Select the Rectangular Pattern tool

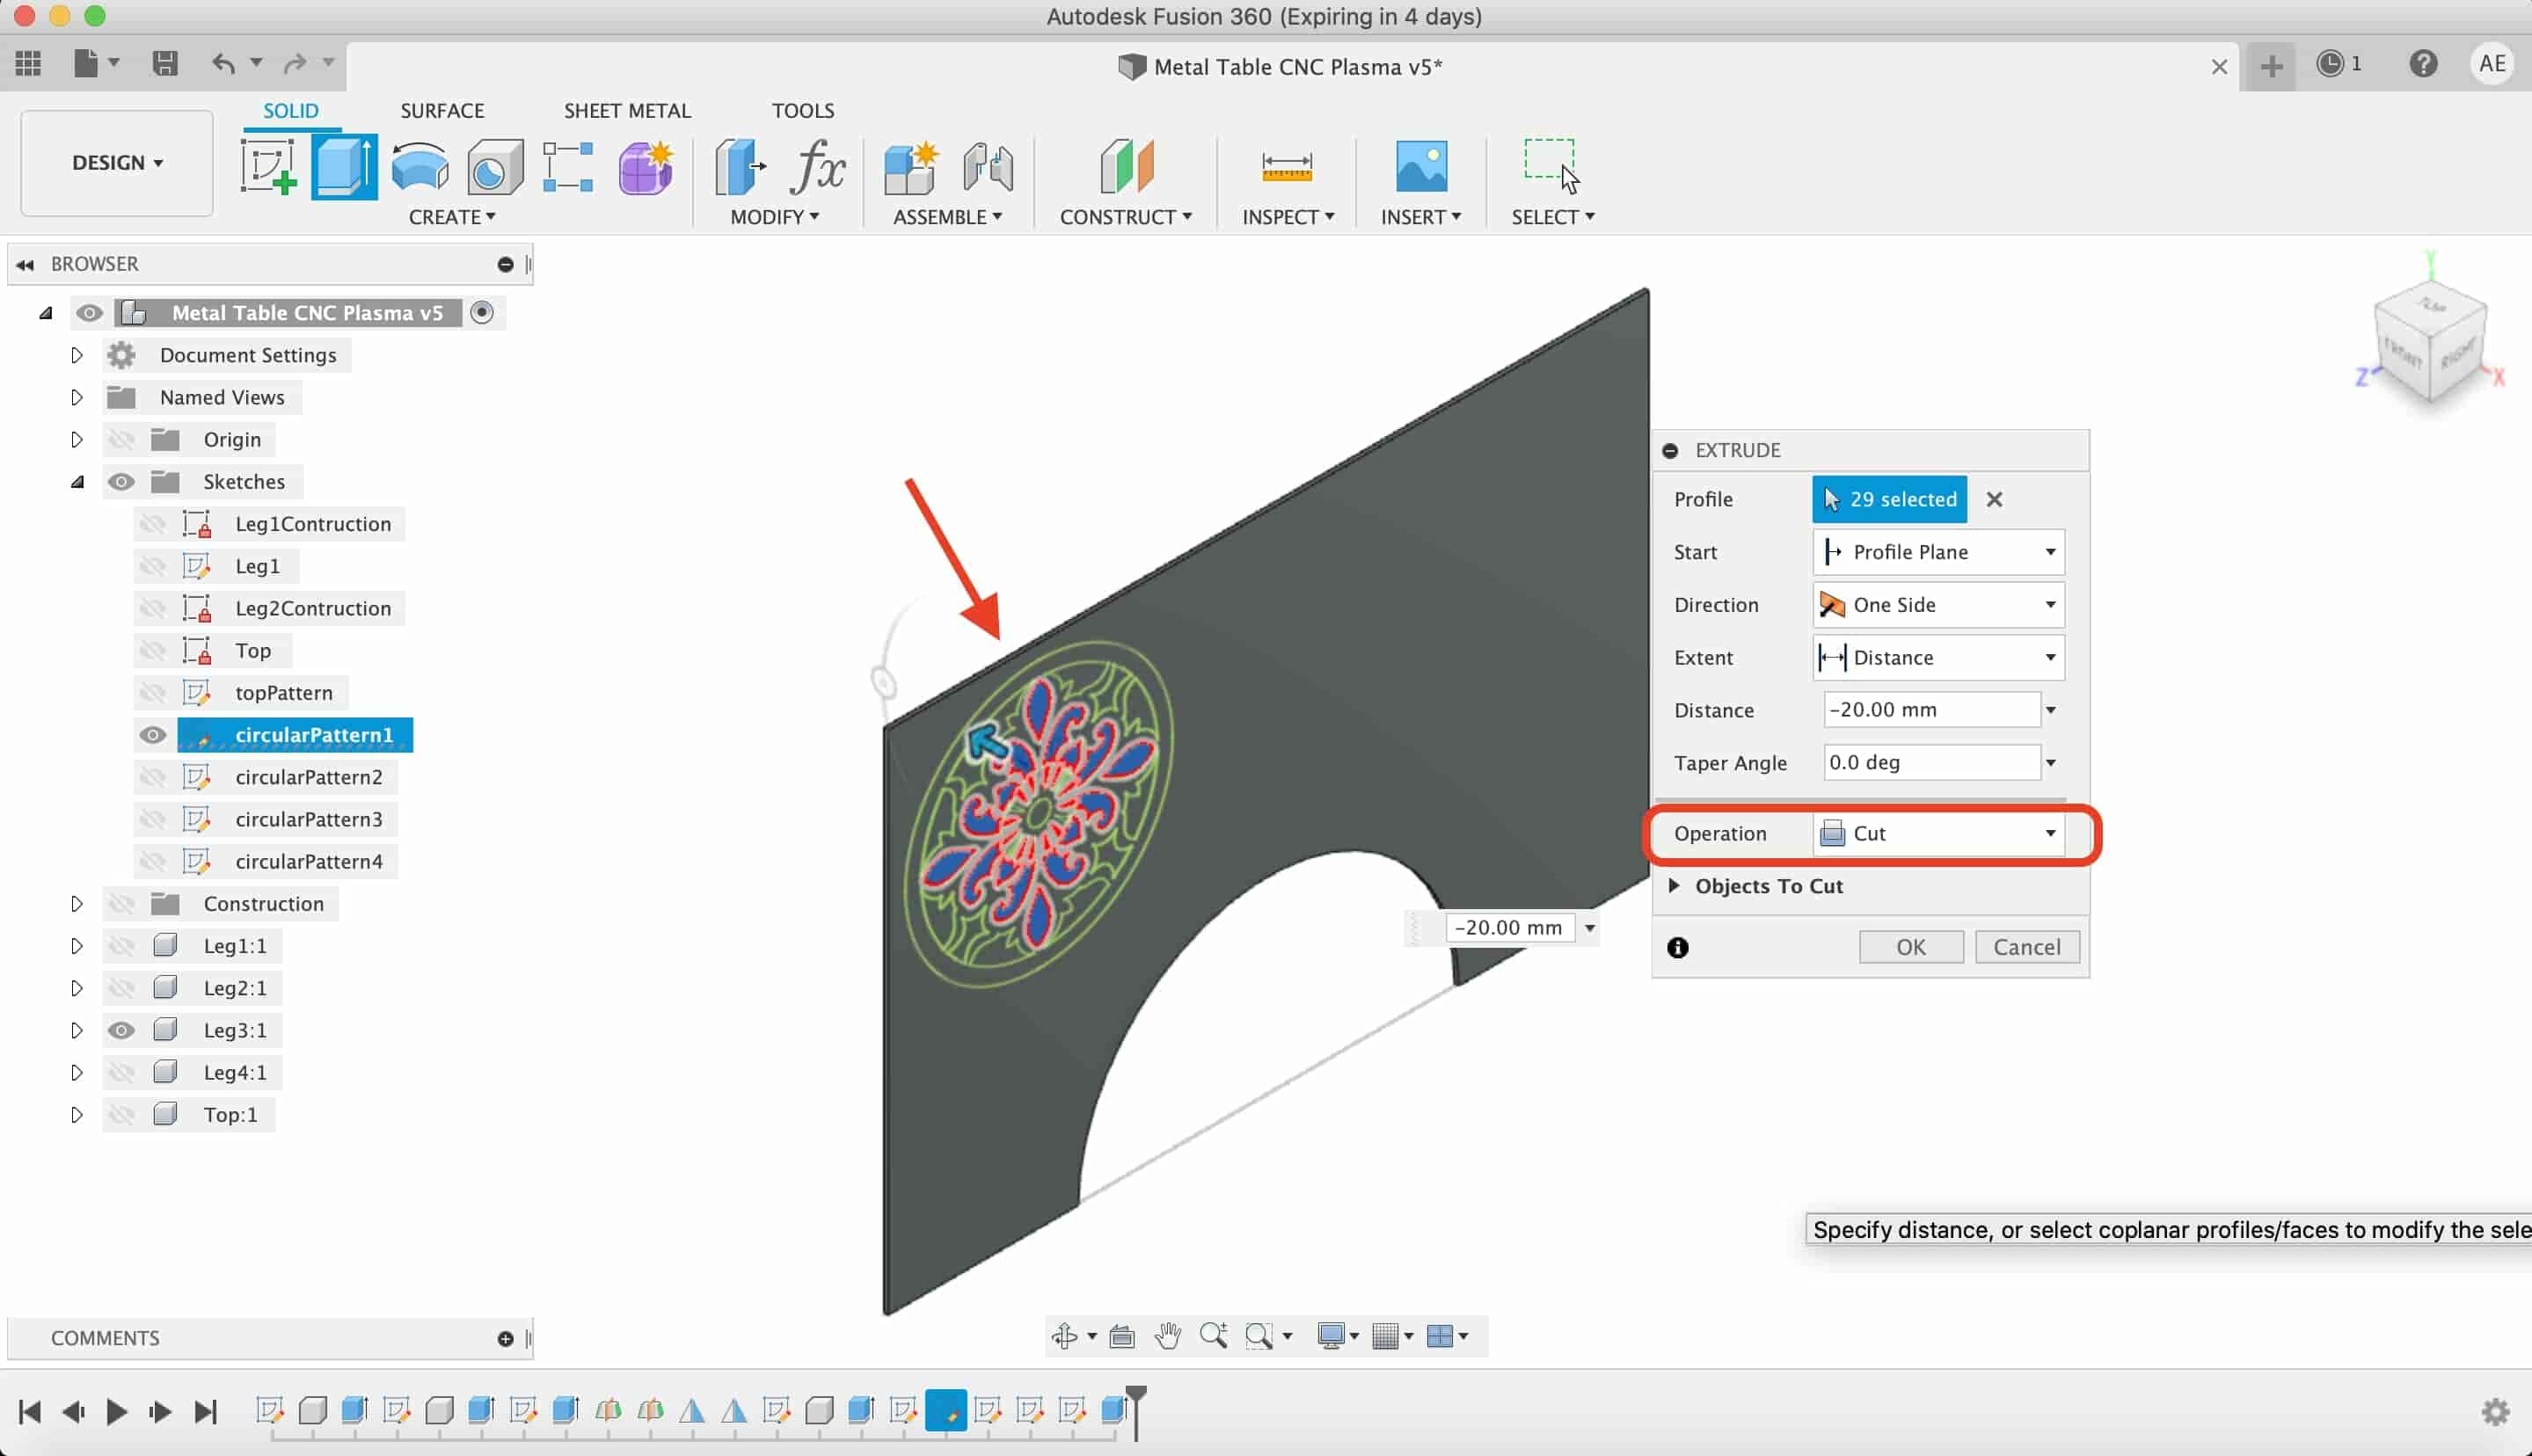[568, 166]
